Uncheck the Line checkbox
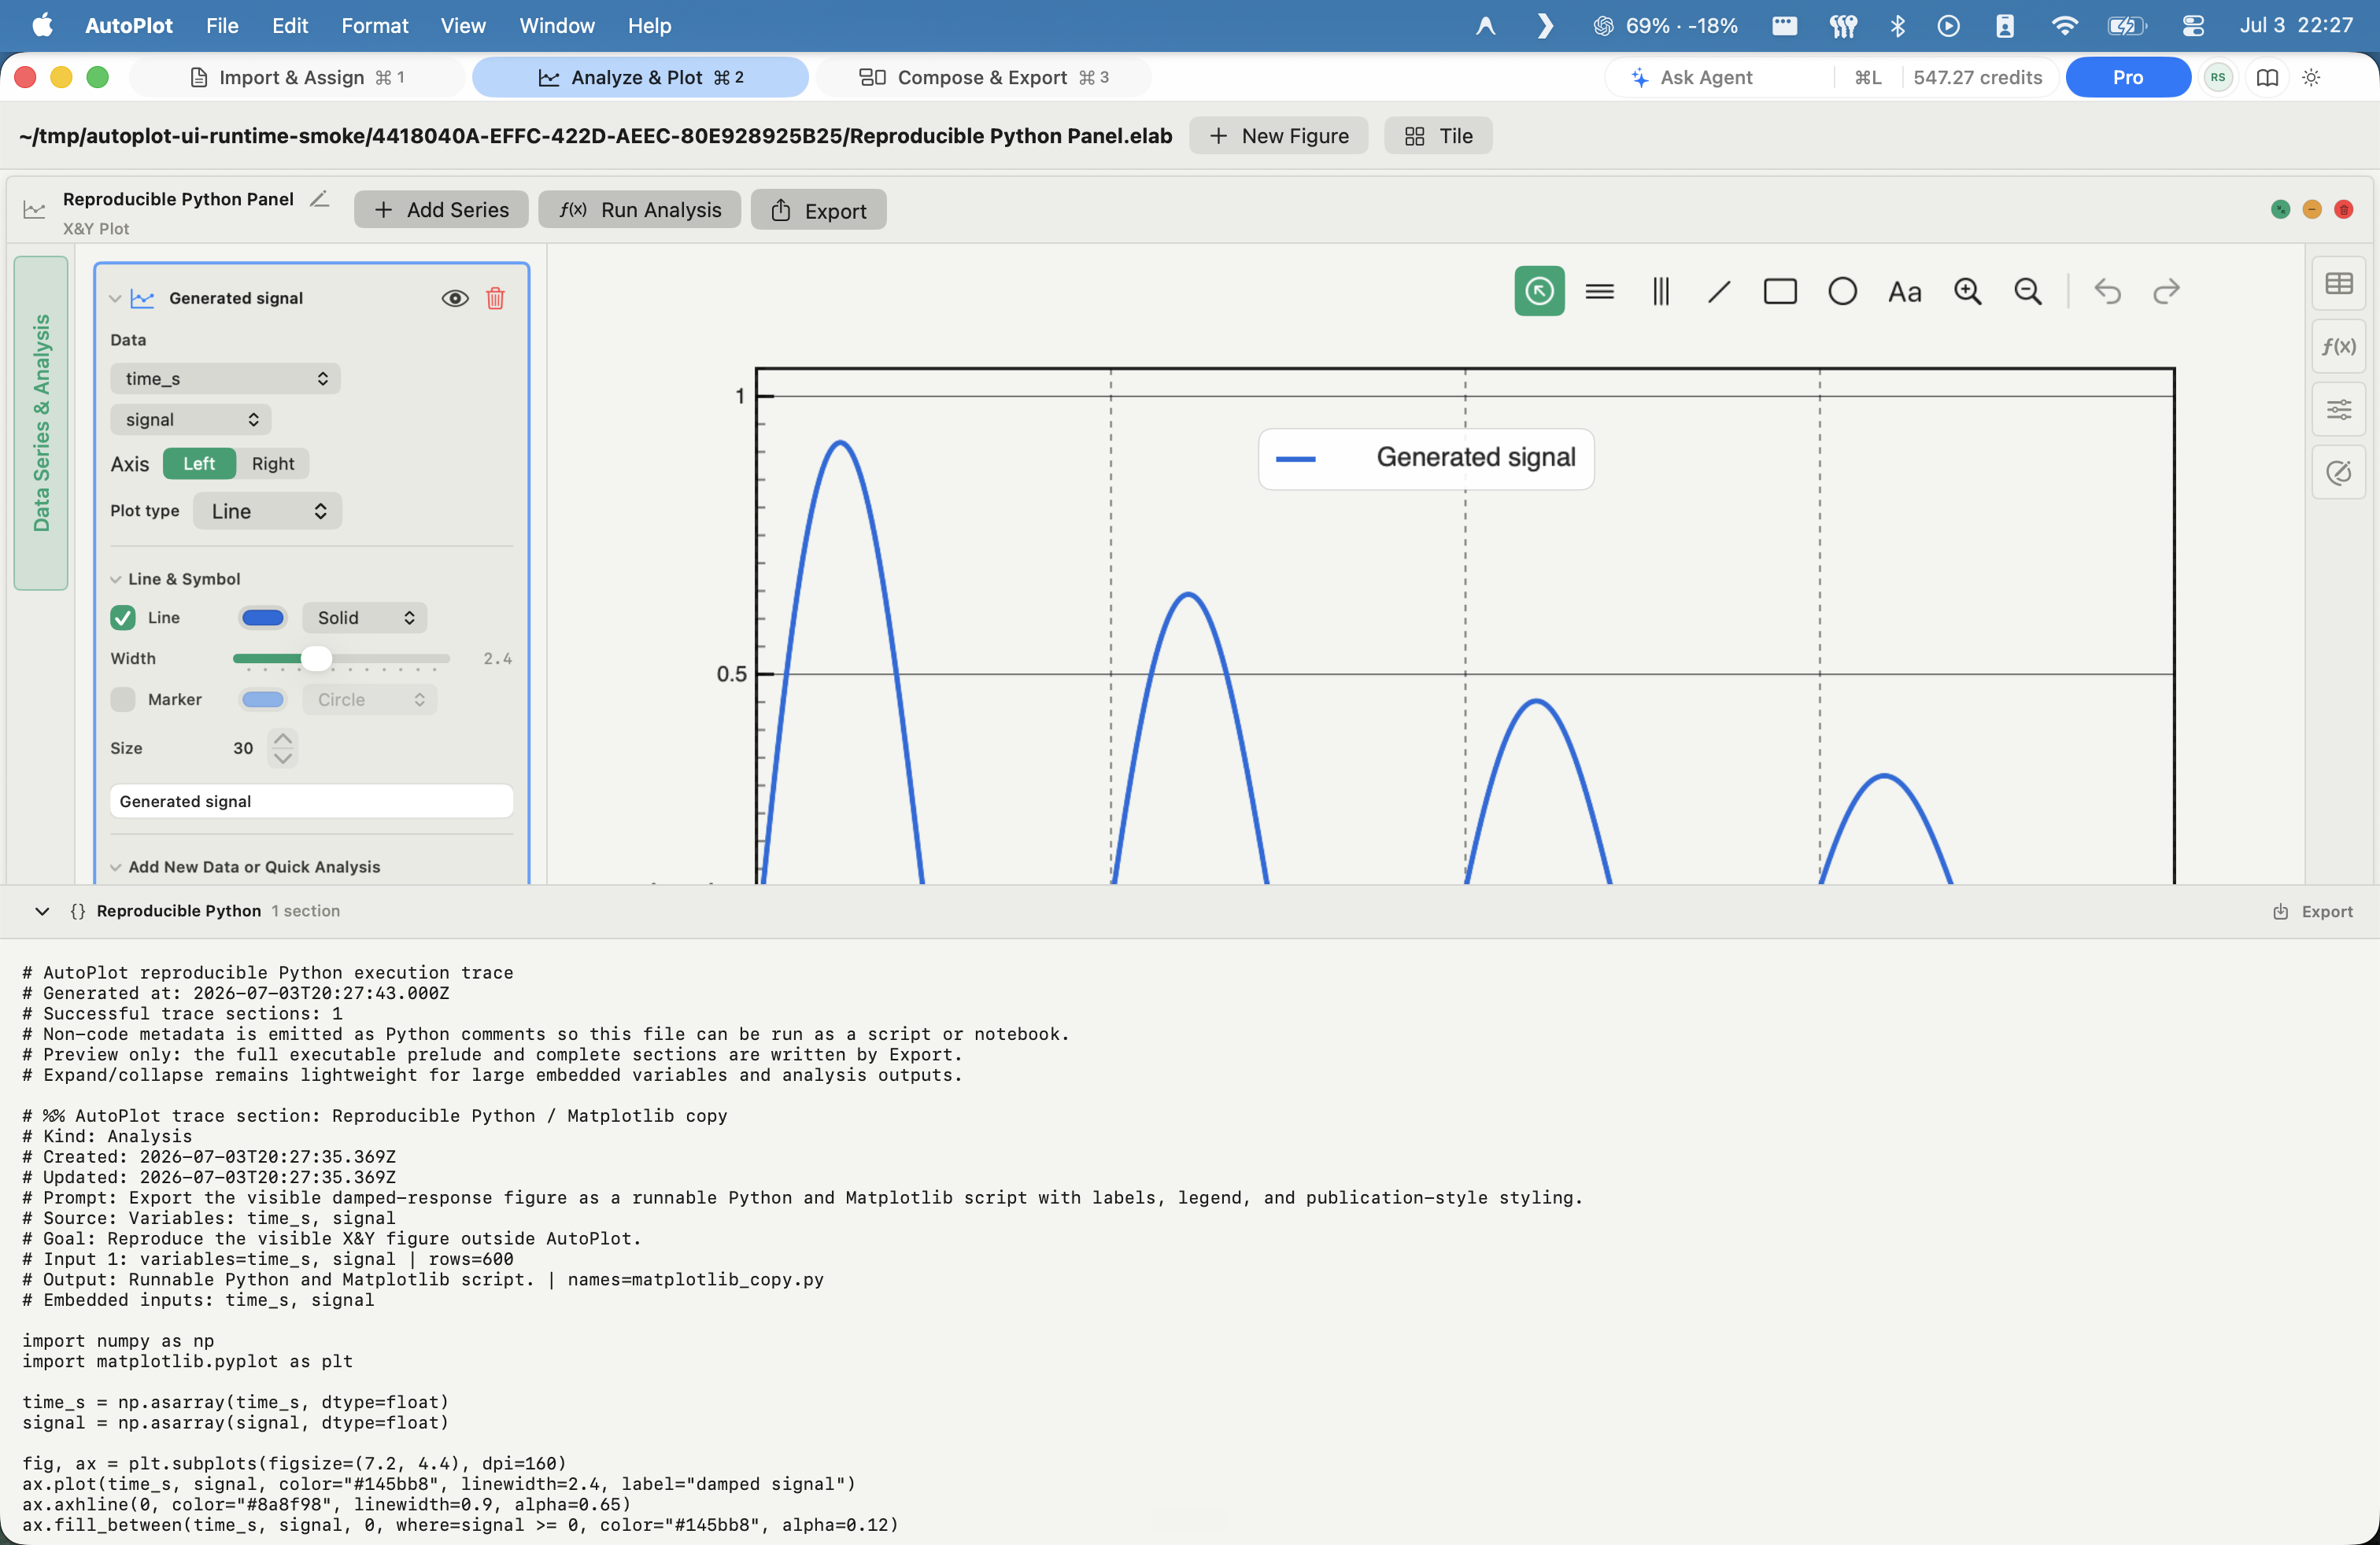Screen dimensions: 2380x1545 click(x=123, y=618)
